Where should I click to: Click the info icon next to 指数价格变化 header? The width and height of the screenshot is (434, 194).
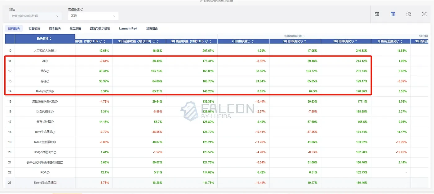click(x=303, y=36)
